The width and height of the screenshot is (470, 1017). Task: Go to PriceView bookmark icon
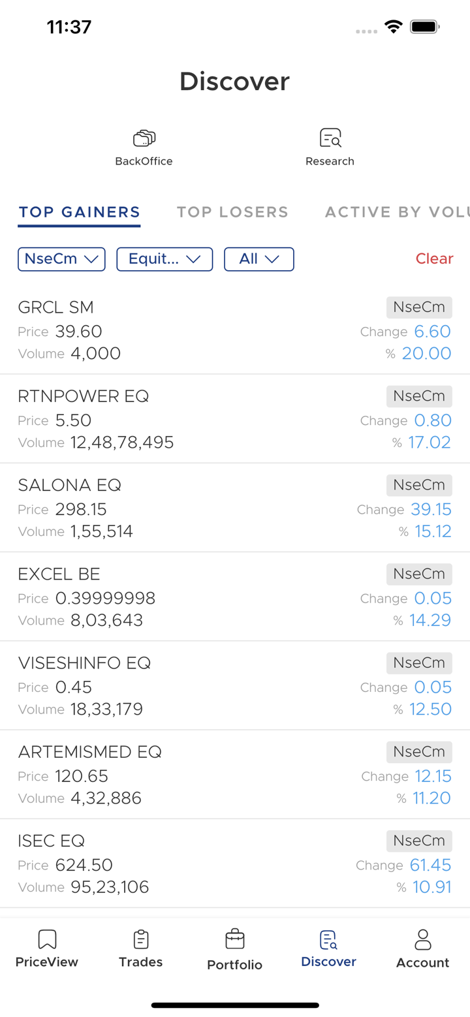[47, 940]
